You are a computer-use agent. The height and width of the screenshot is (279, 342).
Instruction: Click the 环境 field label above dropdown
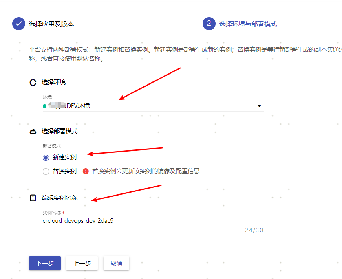point(47,97)
